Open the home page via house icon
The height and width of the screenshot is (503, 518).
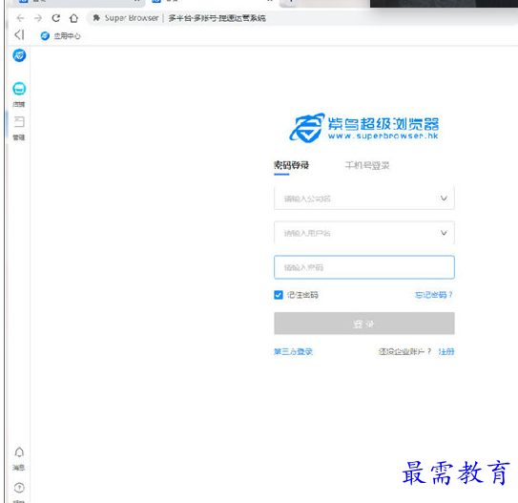74,18
